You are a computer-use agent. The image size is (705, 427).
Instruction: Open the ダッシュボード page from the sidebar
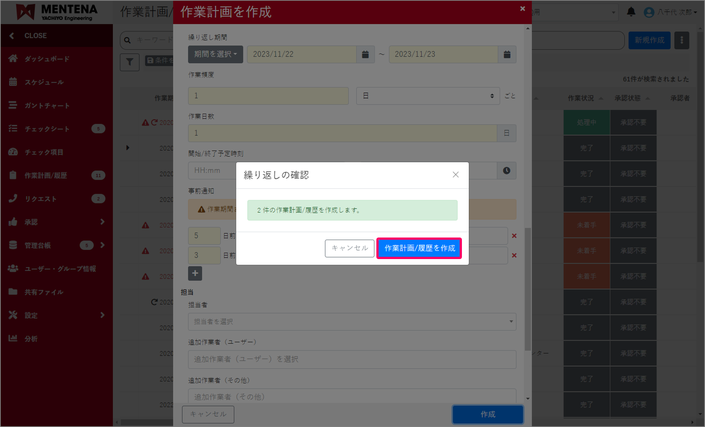pyautogui.click(x=46, y=59)
